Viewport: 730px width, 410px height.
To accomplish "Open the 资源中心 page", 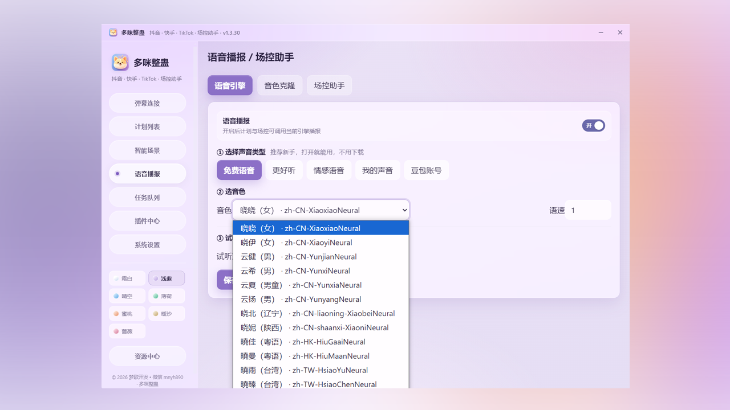I will (x=148, y=356).
